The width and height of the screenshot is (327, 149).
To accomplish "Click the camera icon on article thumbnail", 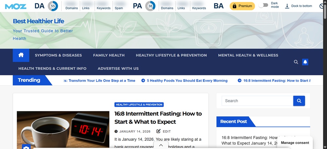I will click(x=26, y=147).
